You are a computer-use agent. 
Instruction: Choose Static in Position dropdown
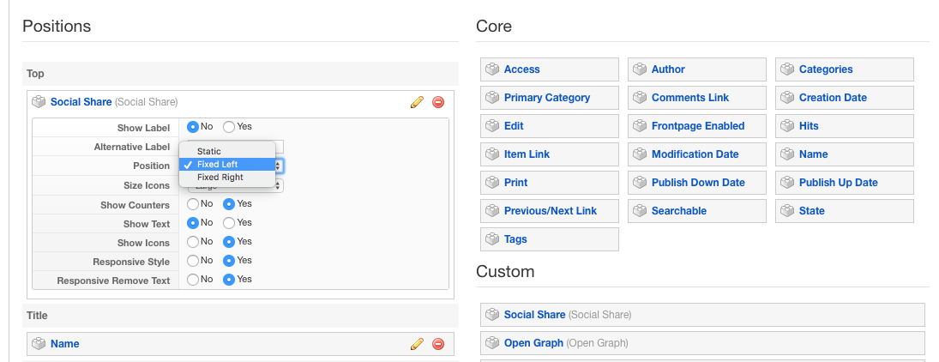click(209, 151)
